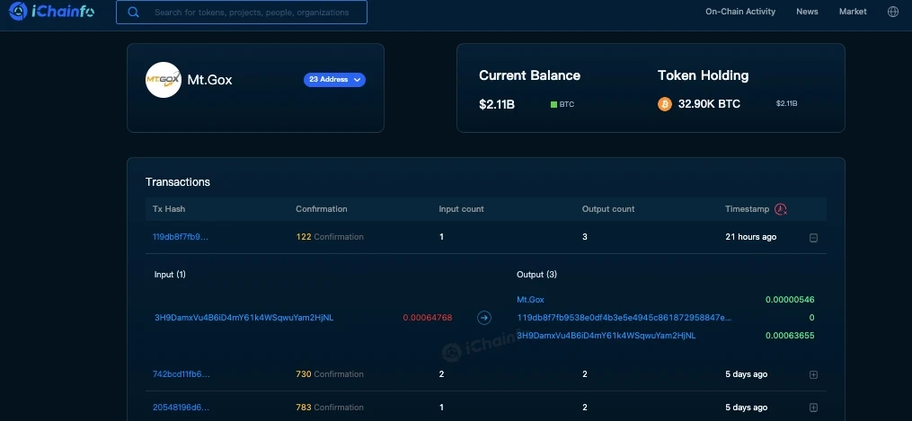Click the Input count column header
912x421 pixels.
461,209
